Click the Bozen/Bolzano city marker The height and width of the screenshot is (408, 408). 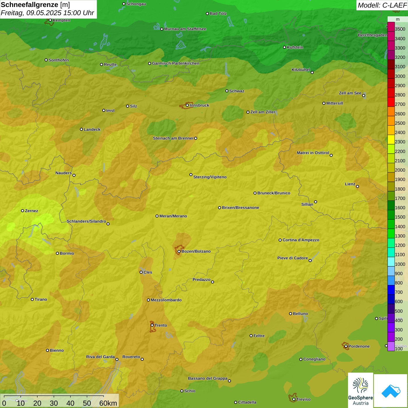point(179,251)
